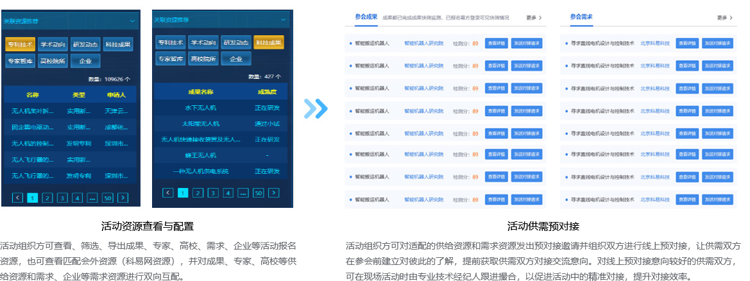Click the double-arrow icon between the panels

coord(316,108)
